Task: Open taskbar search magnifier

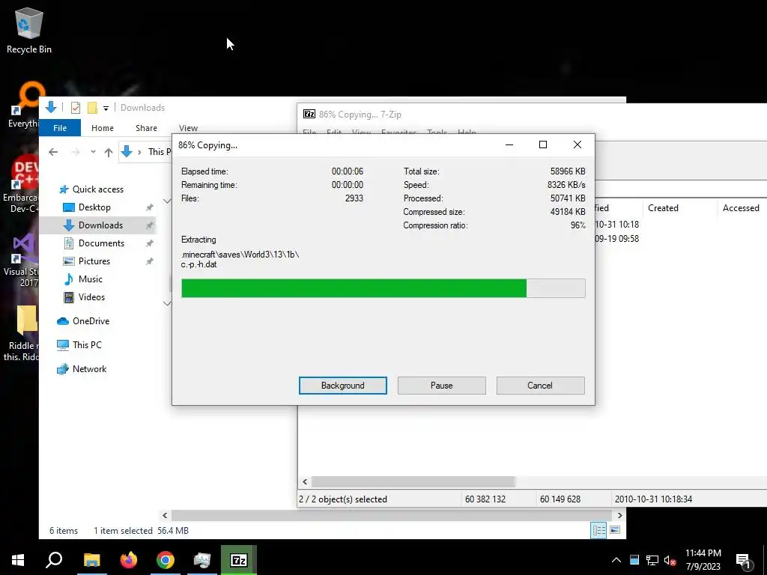Action: [x=54, y=560]
